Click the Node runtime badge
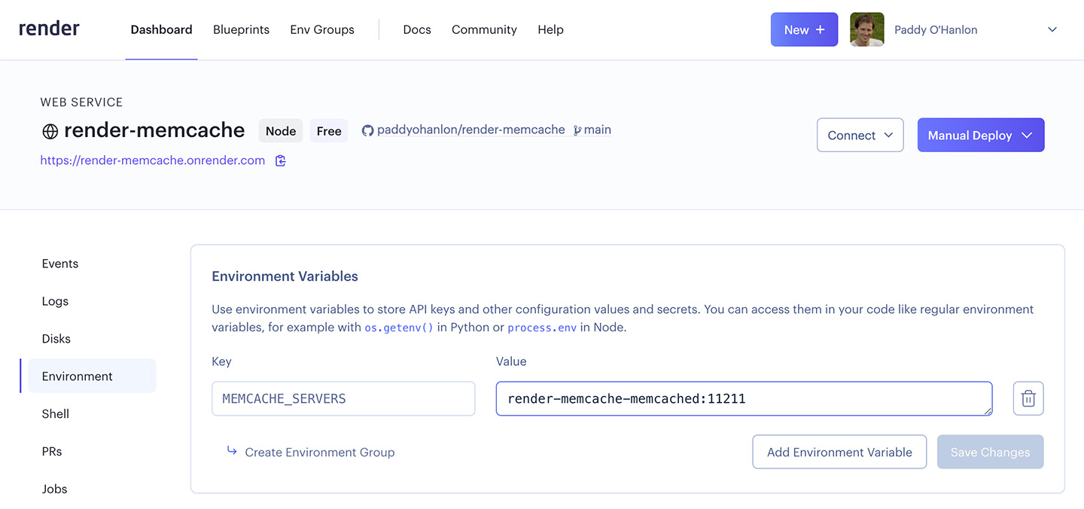Image resolution: width=1084 pixels, height=509 pixels. (x=281, y=131)
